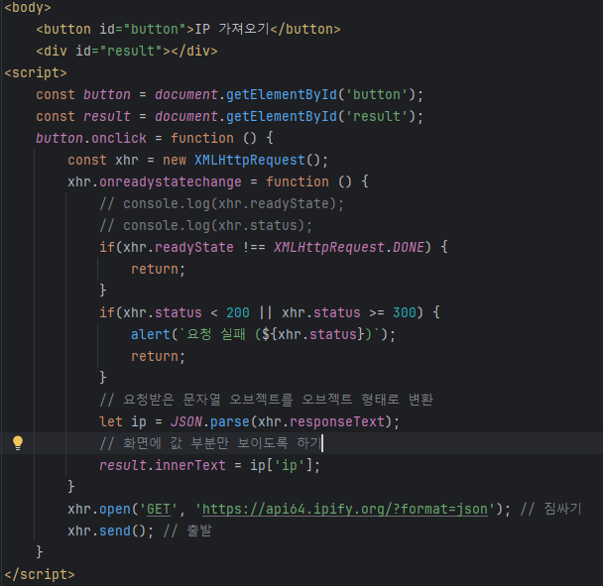
Task: Click the 출발 comment
Action: click(x=187, y=530)
